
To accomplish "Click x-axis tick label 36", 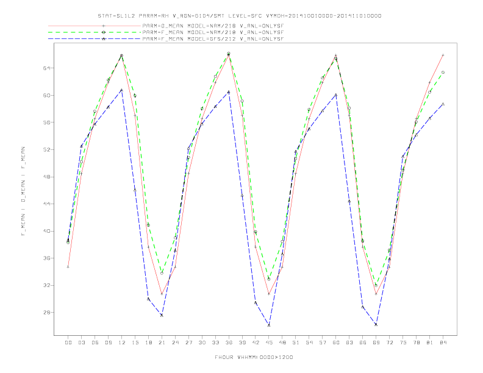I will click(x=229, y=343).
